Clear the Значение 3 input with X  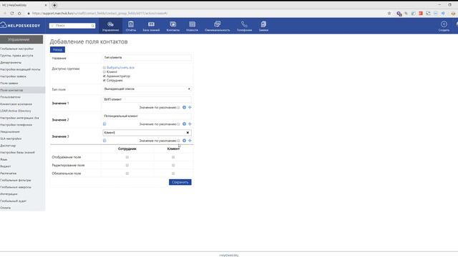point(187,133)
